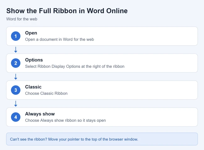The height and width of the screenshot is (150, 204).
Task: Select the 'Open' step title
Action: point(31,33)
